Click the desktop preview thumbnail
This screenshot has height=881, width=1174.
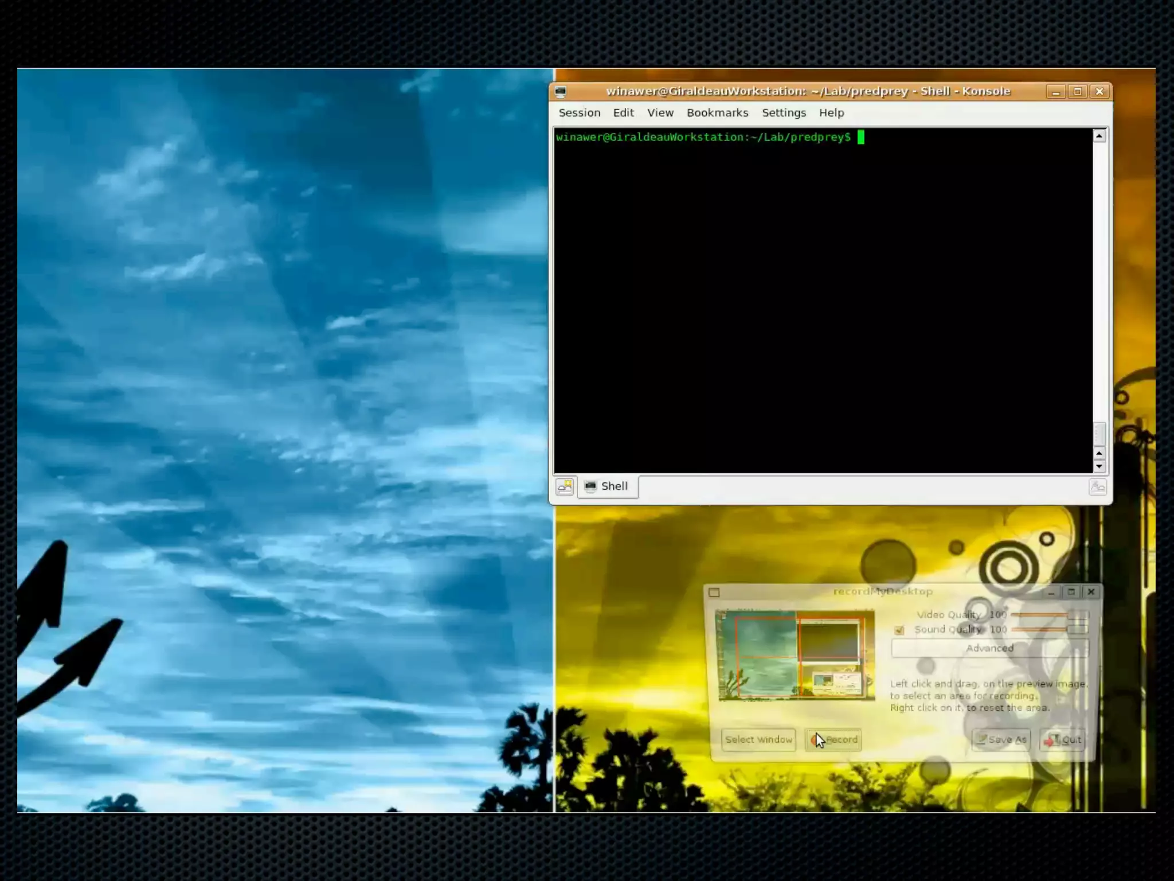[796, 656]
